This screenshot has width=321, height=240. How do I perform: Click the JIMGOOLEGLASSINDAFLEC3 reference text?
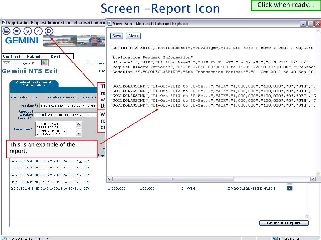(251, 188)
